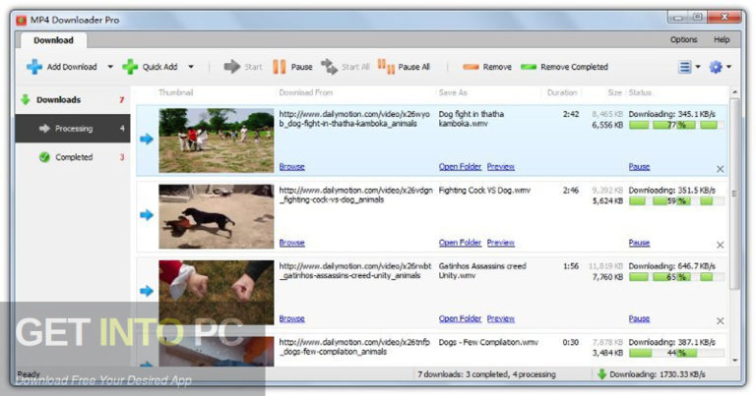
Task: Open the Fighting Cock VS Dog thumbnail
Action: [x=216, y=216]
